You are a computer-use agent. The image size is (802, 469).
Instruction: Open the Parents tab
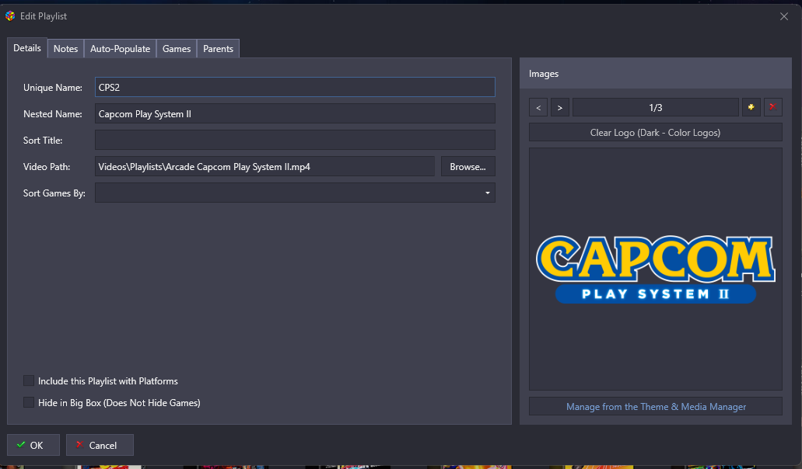218,49
